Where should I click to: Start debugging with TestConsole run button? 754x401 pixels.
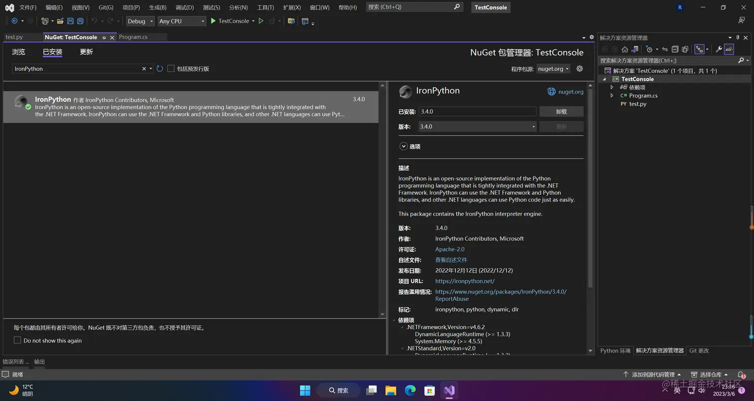pyautogui.click(x=229, y=21)
